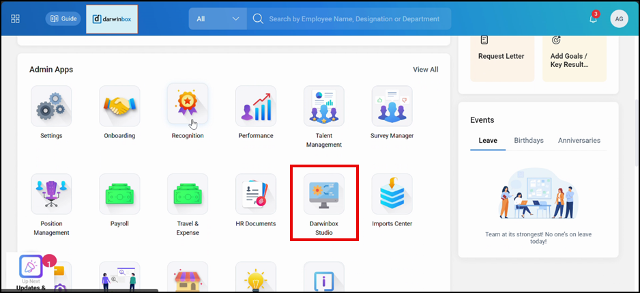Open the Survey Manager app
640x293 pixels.
(x=392, y=106)
